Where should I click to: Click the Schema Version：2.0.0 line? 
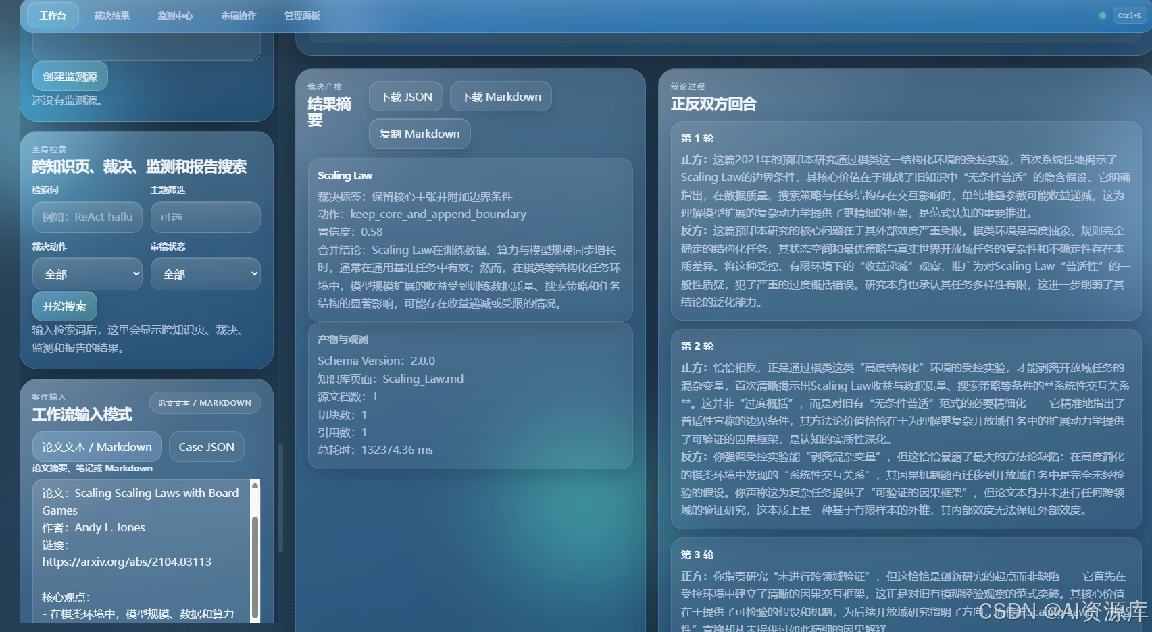[376, 361]
